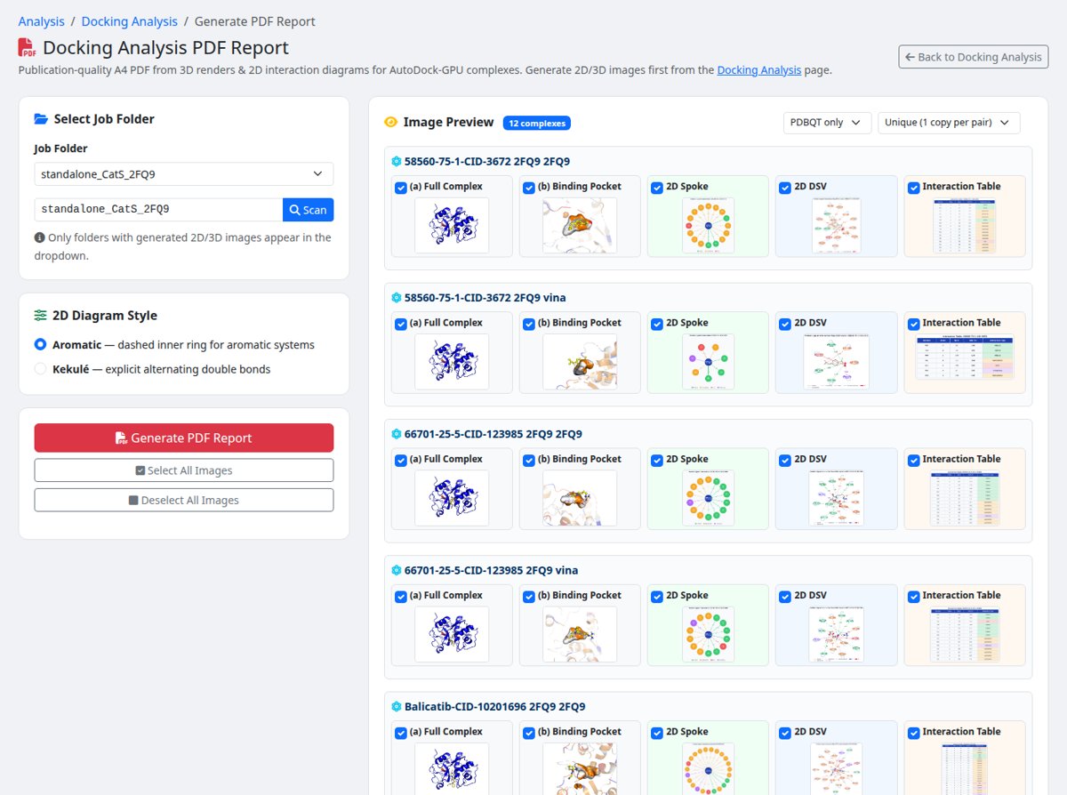Uncheck Binding Pocket for Balicatib-CID-10201696 2FQ9 2FQ9
1067x795 pixels.
pyautogui.click(x=529, y=733)
